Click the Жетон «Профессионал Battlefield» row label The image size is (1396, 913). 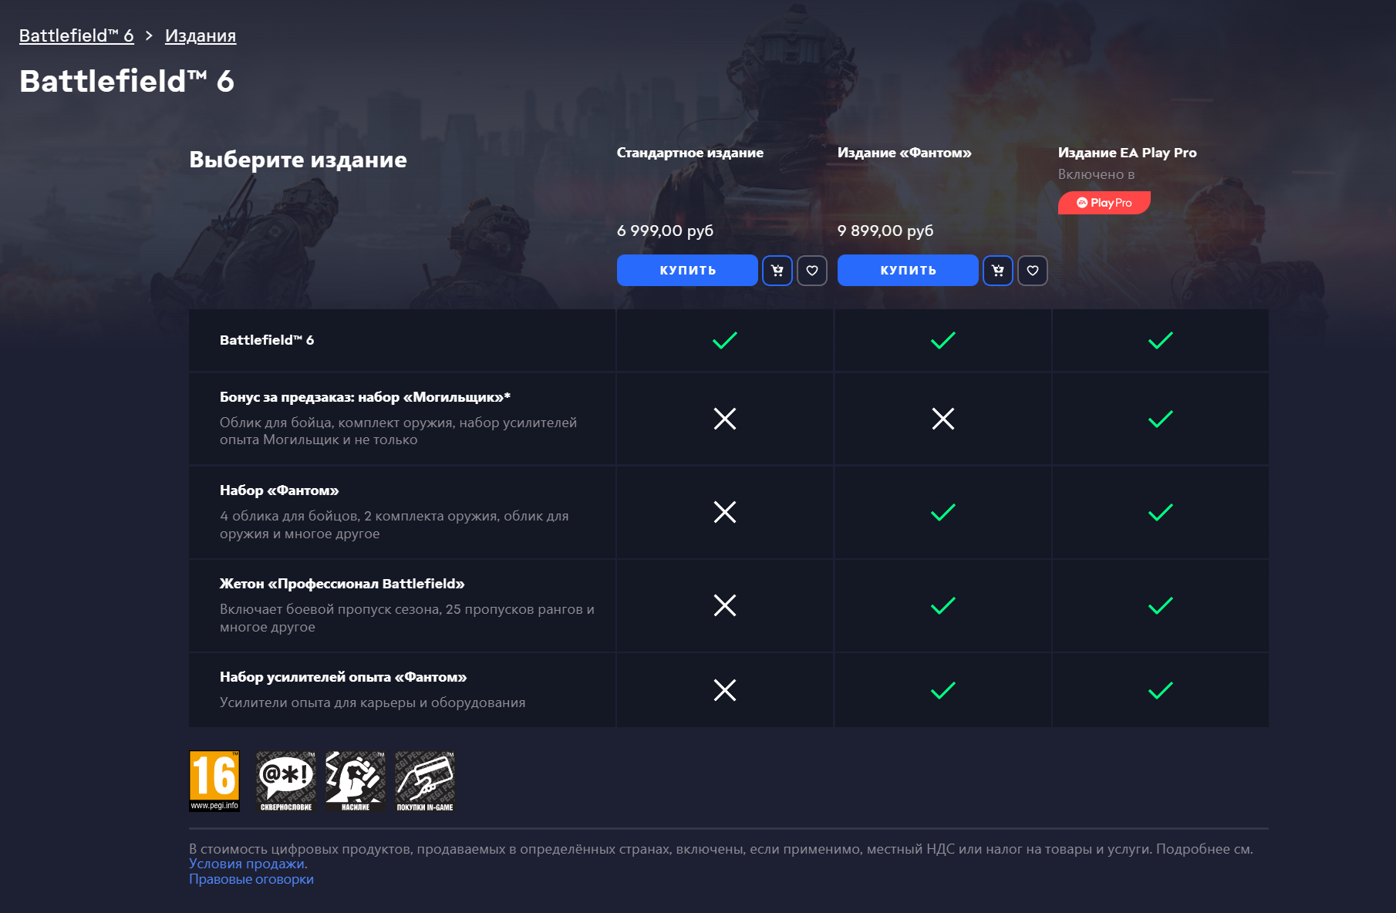click(342, 584)
